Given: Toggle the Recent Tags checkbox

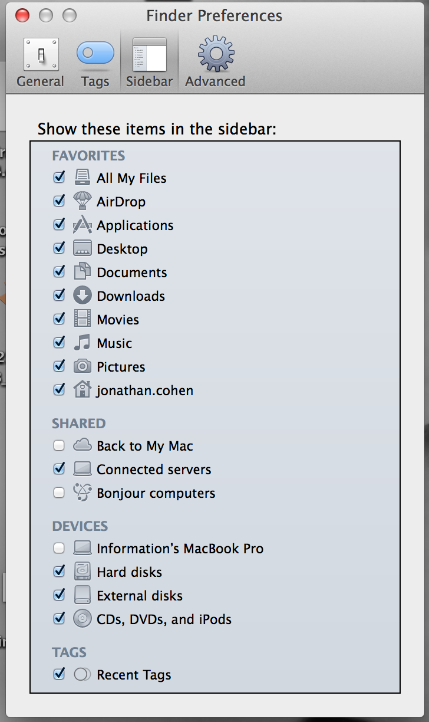Looking at the screenshot, I should click(x=59, y=674).
